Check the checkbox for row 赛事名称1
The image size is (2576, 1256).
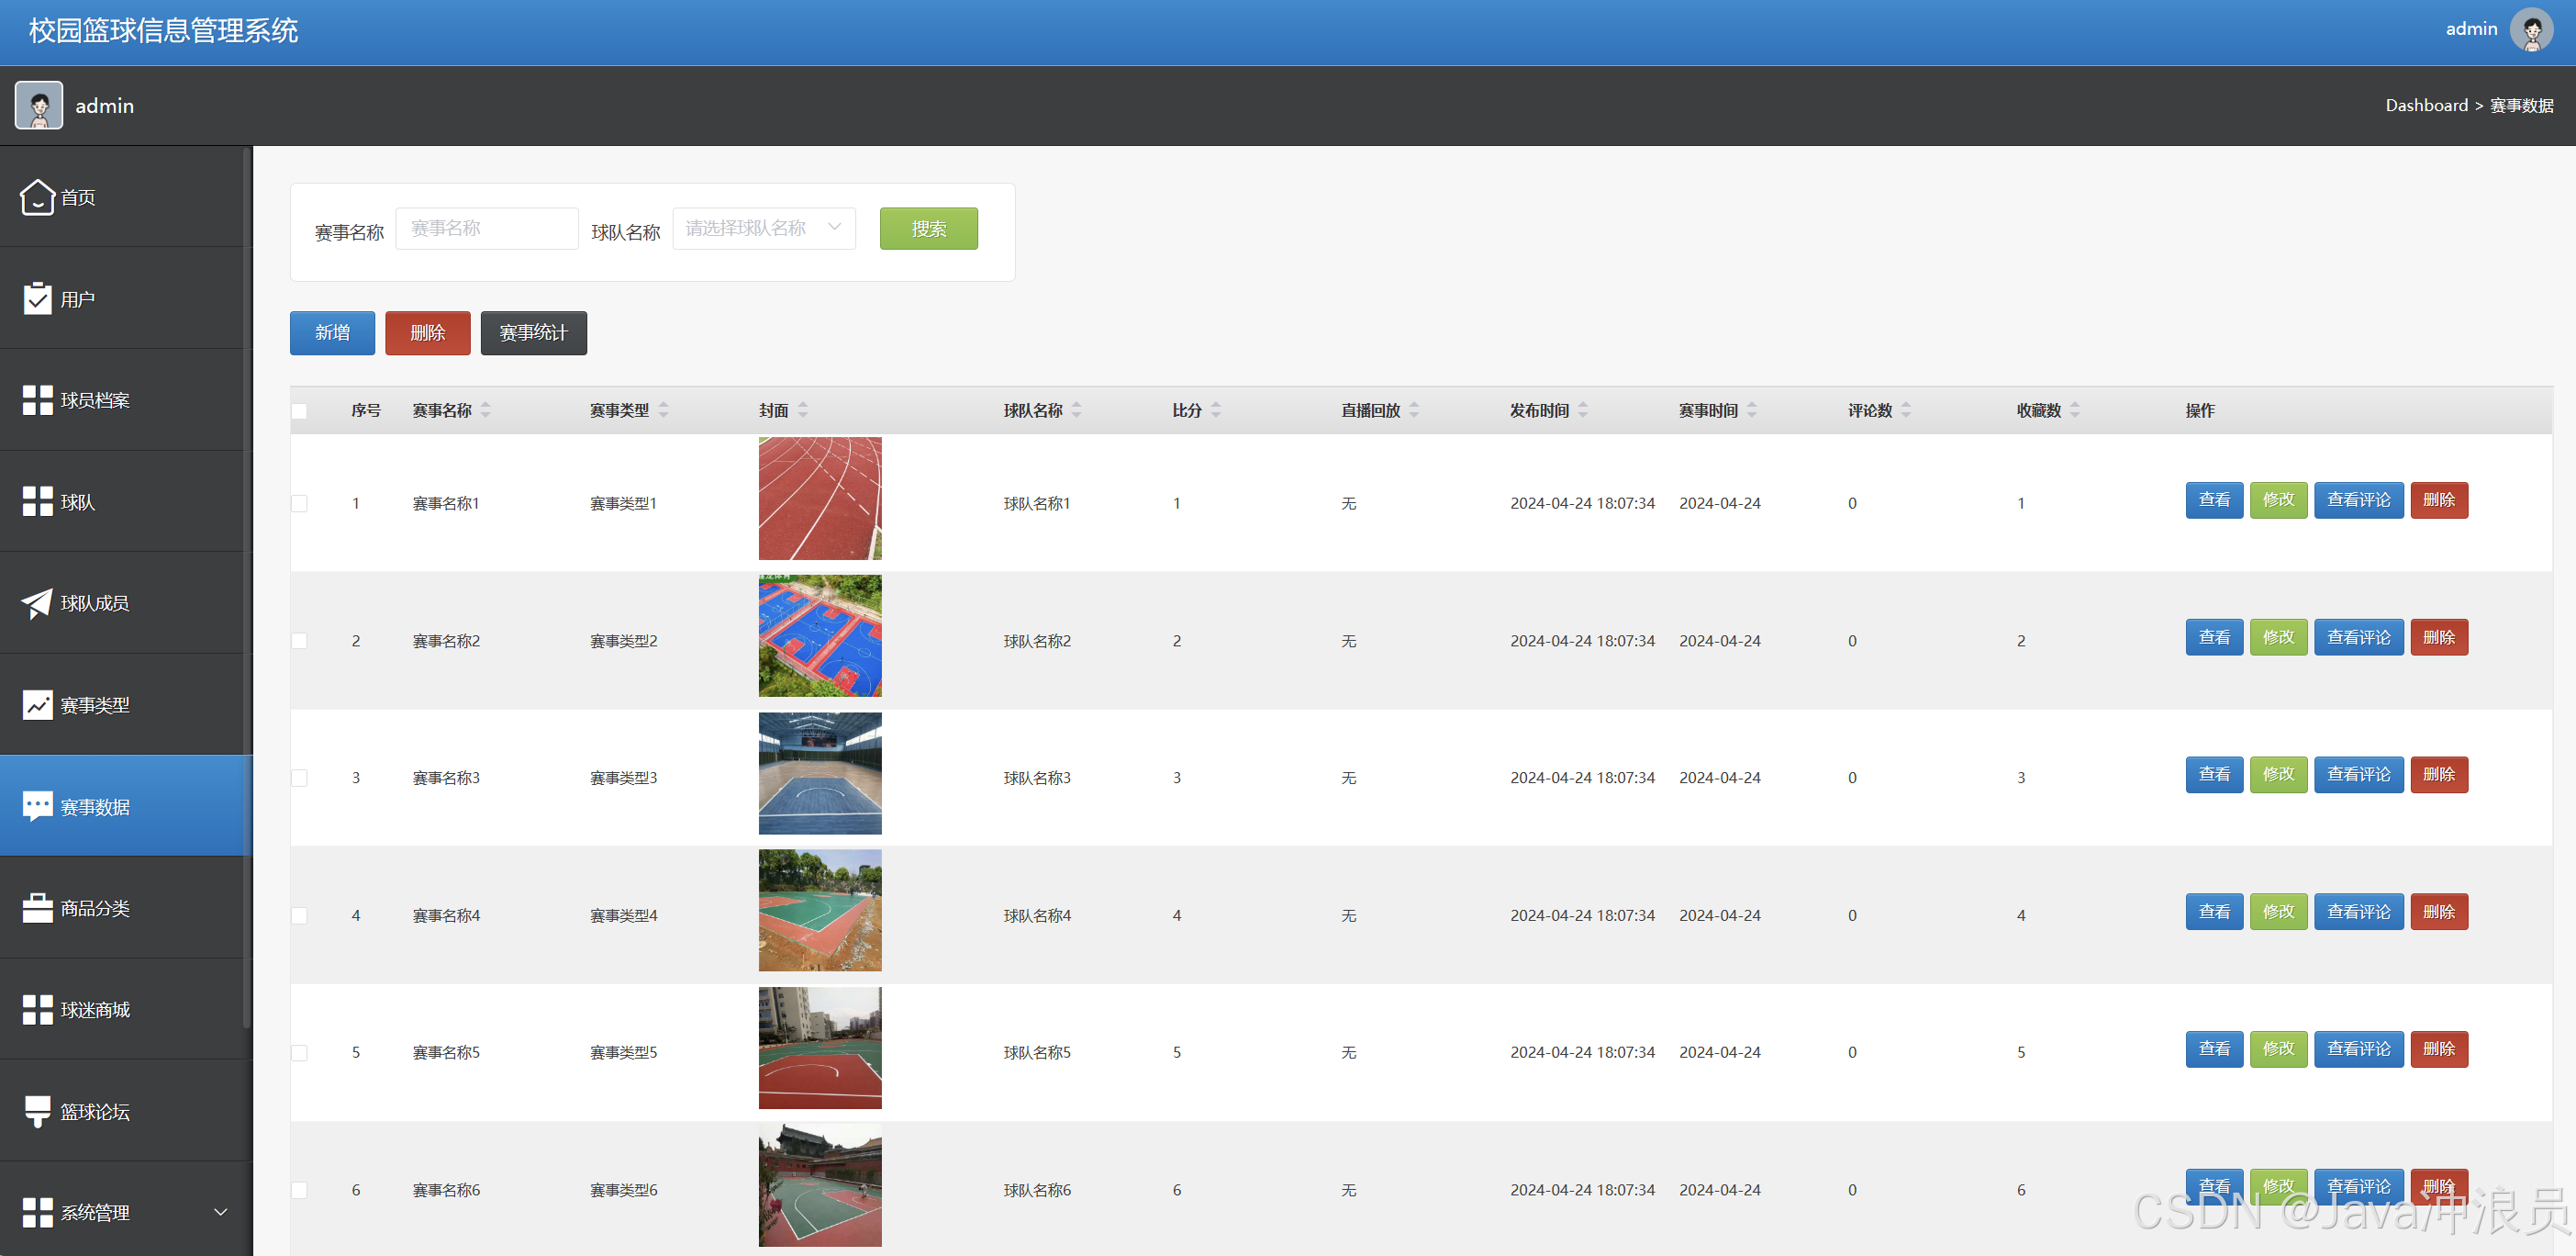click(299, 503)
